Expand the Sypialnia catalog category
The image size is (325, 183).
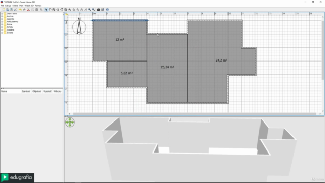point(2,30)
